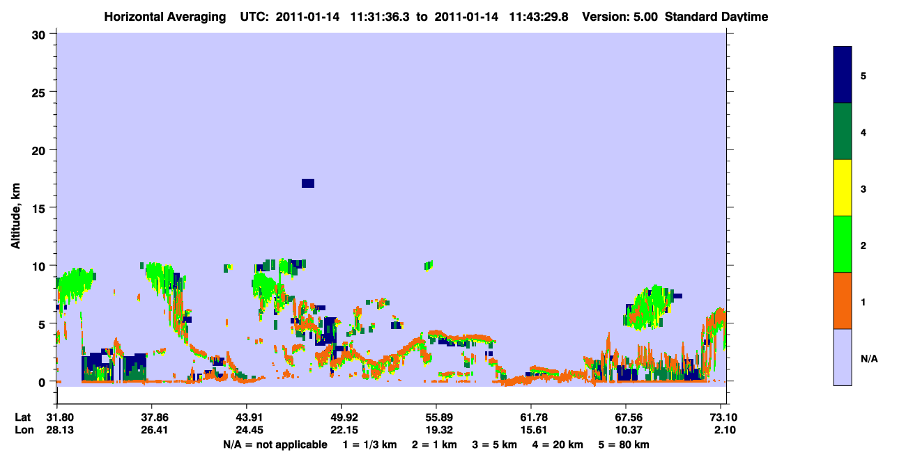906x464 pixels.
Task: Click the altitude tick label '15'
Action: (40, 208)
